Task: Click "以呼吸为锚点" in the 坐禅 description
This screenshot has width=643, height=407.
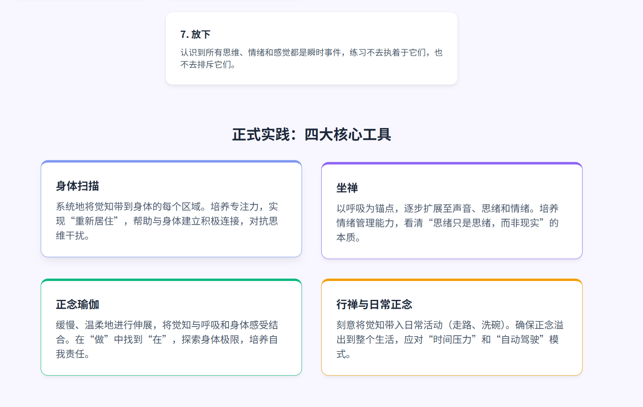Action: 365,209
